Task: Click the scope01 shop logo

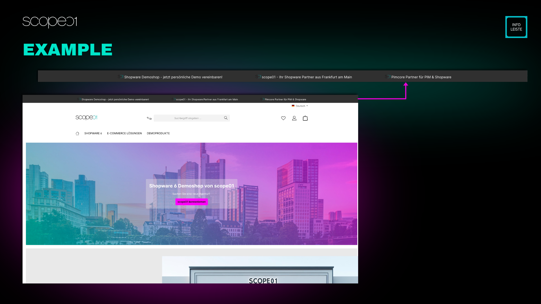Action: pyautogui.click(x=86, y=117)
